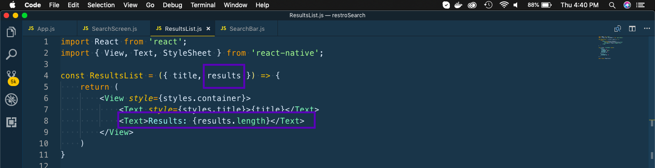Click the 'react' string on line 1
The height and width of the screenshot is (168, 655).
166,42
